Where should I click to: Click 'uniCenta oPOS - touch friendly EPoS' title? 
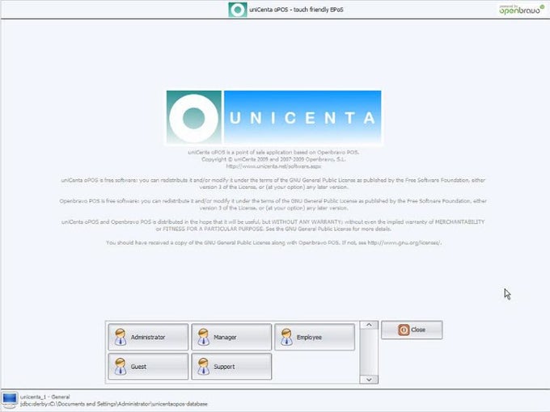[296, 10]
